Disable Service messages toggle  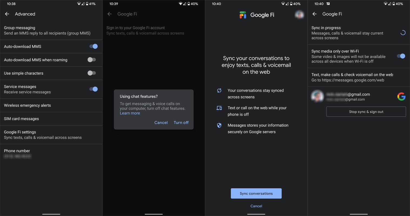point(93,89)
